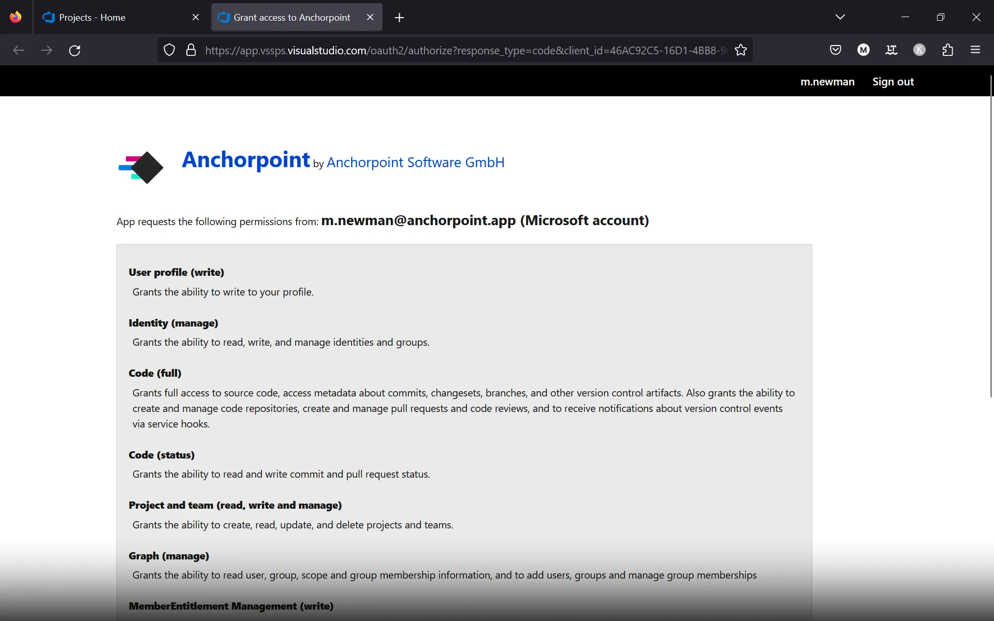This screenshot has height=621, width=994.
Task: Switch to the Projects - Home tab
Action: tap(104, 17)
